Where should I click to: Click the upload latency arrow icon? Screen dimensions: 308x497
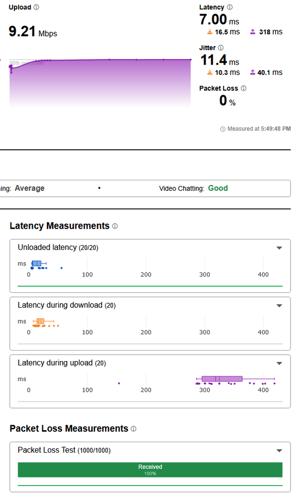click(253, 32)
